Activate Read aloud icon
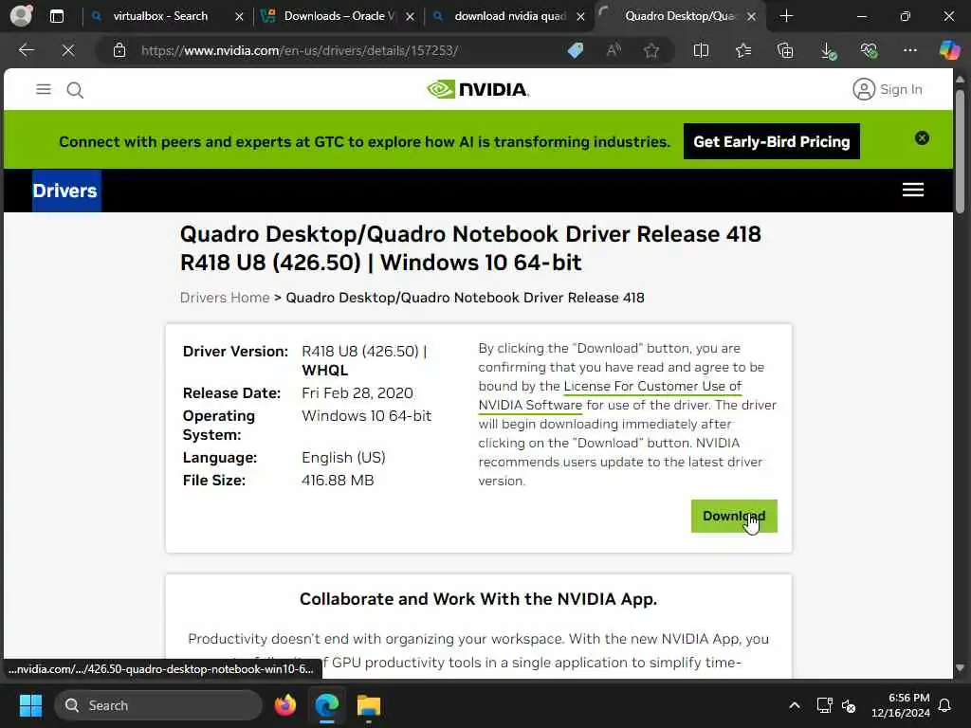This screenshot has width=971, height=728. pyautogui.click(x=614, y=50)
